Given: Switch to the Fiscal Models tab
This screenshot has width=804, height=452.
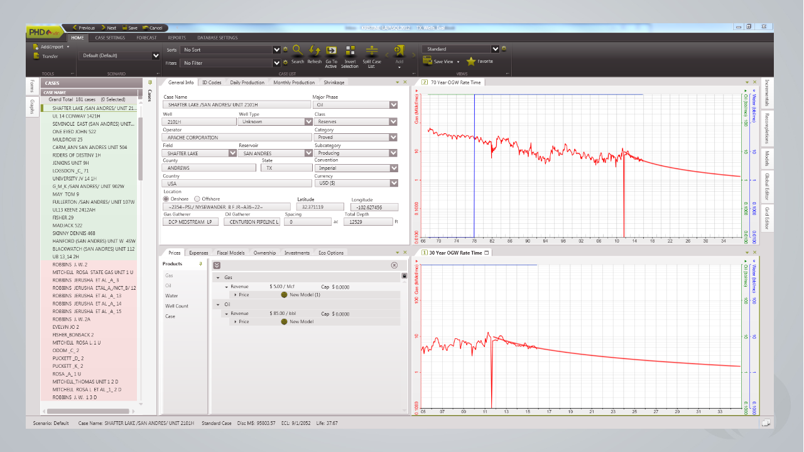Looking at the screenshot, I should (x=231, y=253).
